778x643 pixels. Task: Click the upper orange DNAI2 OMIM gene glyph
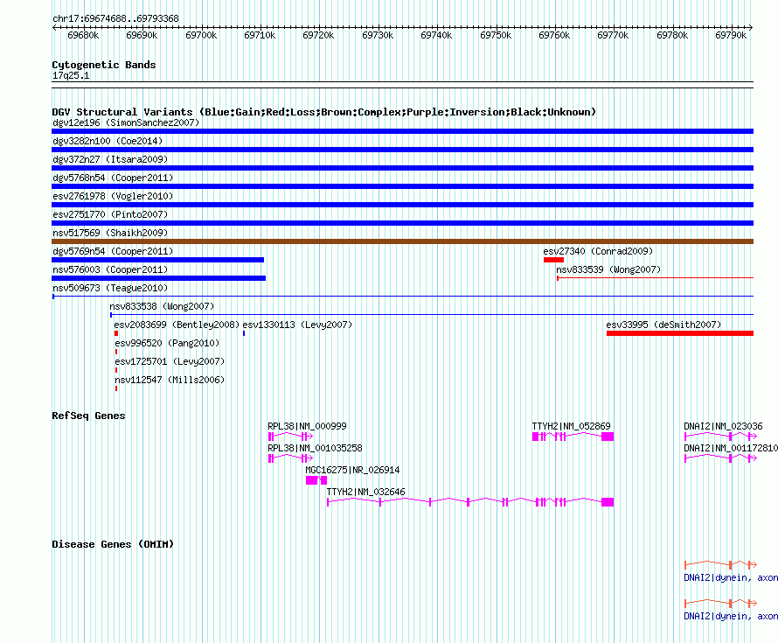pyautogui.click(x=720, y=564)
